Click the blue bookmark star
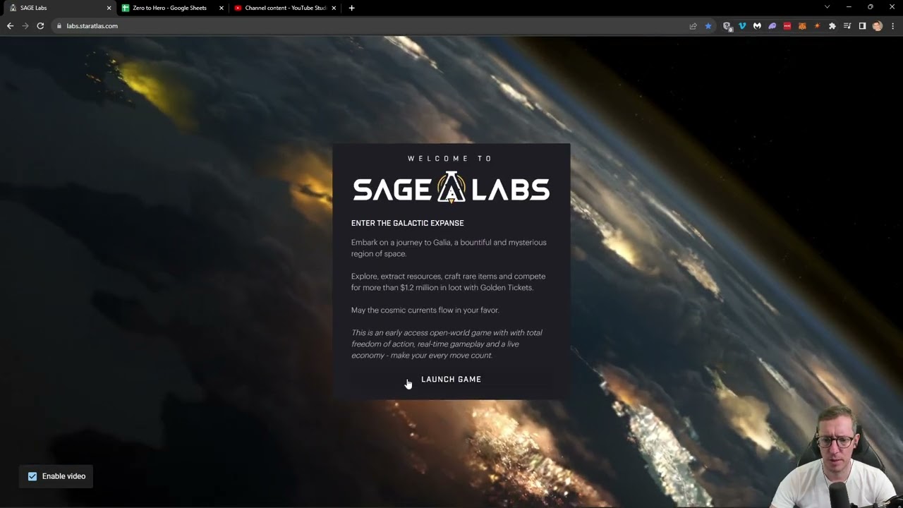903x508 pixels. tap(708, 26)
